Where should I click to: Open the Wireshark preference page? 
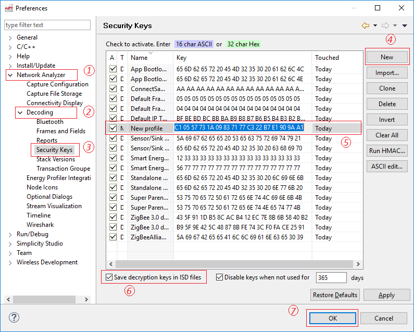(x=40, y=225)
